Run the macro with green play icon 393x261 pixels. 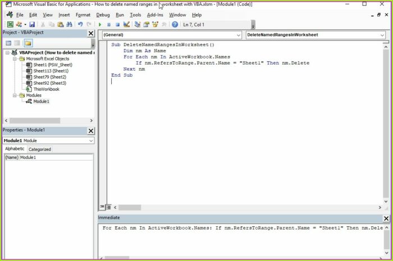click(100, 25)
